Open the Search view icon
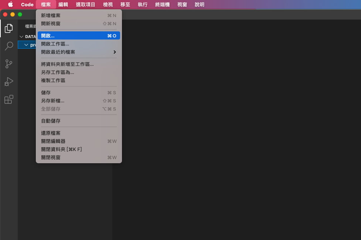This screenshot has width=361, height=240. pos(9,46)
